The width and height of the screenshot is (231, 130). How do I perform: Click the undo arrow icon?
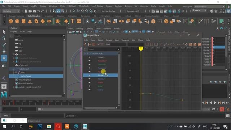pyautogui.click(x=39, y=11)
